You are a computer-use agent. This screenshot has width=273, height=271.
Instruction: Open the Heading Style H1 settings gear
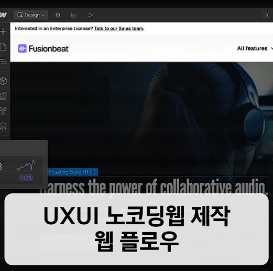pos(94,172)
